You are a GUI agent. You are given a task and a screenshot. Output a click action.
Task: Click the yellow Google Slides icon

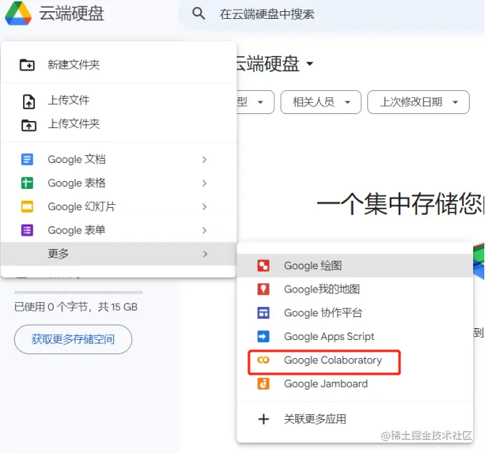tap(27, 206)
